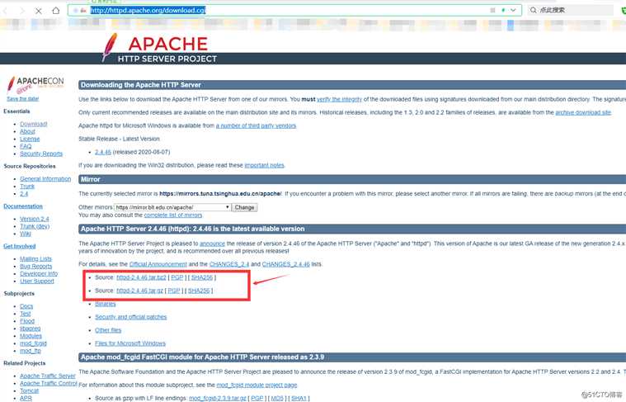Open the 2.4.46 stable release link
The height and width of the screenshot is (402, 626).
click(x=103, y=152)
